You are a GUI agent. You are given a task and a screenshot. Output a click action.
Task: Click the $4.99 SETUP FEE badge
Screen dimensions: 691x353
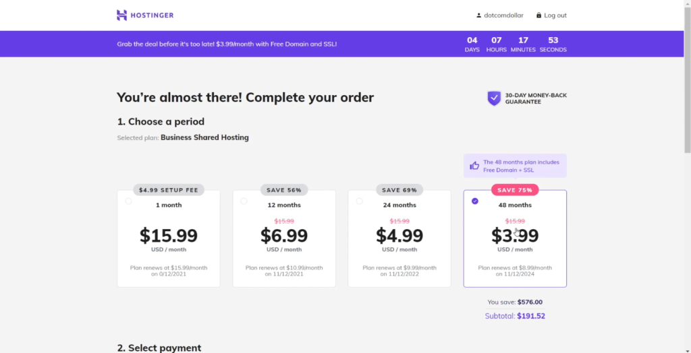(169, 190)
